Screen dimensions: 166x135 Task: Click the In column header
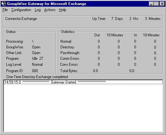(x=136, y=35)
